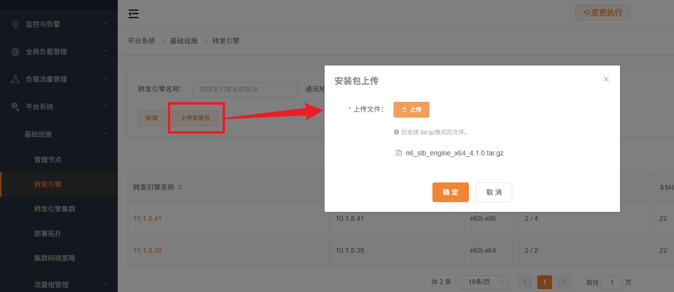
Task: Click the 全局负载管理 globe icon
Action: (x=15, y=52)
